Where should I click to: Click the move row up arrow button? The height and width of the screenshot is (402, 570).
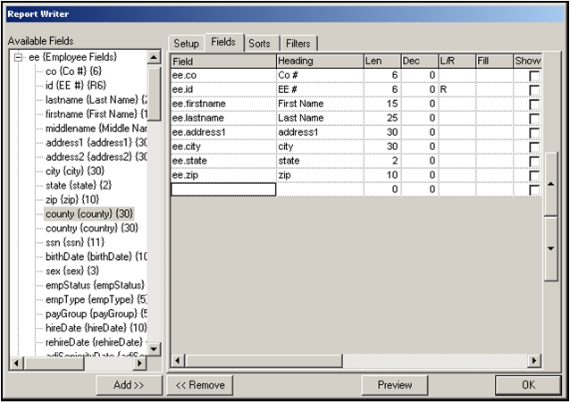[550, 183]
